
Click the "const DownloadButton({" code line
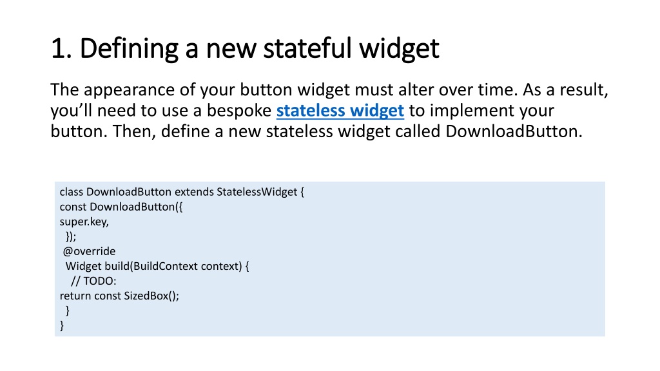[x=121, y=207]
